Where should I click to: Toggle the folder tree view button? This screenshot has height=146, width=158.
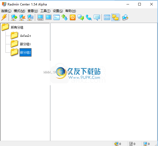pos(115,17)
